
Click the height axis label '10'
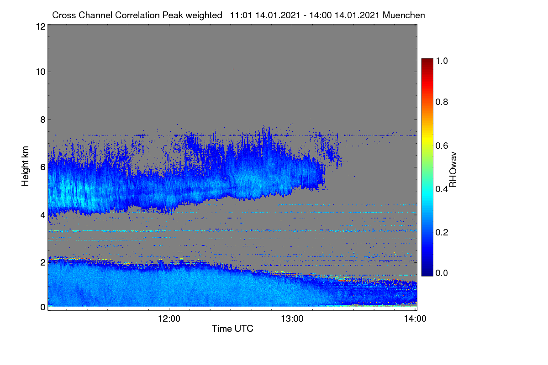[x=40, y=72]
